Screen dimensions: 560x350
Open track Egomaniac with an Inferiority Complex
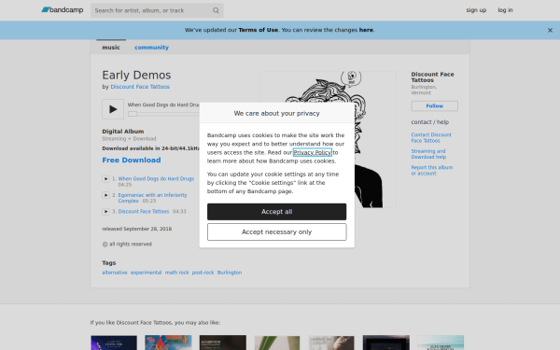152,198
